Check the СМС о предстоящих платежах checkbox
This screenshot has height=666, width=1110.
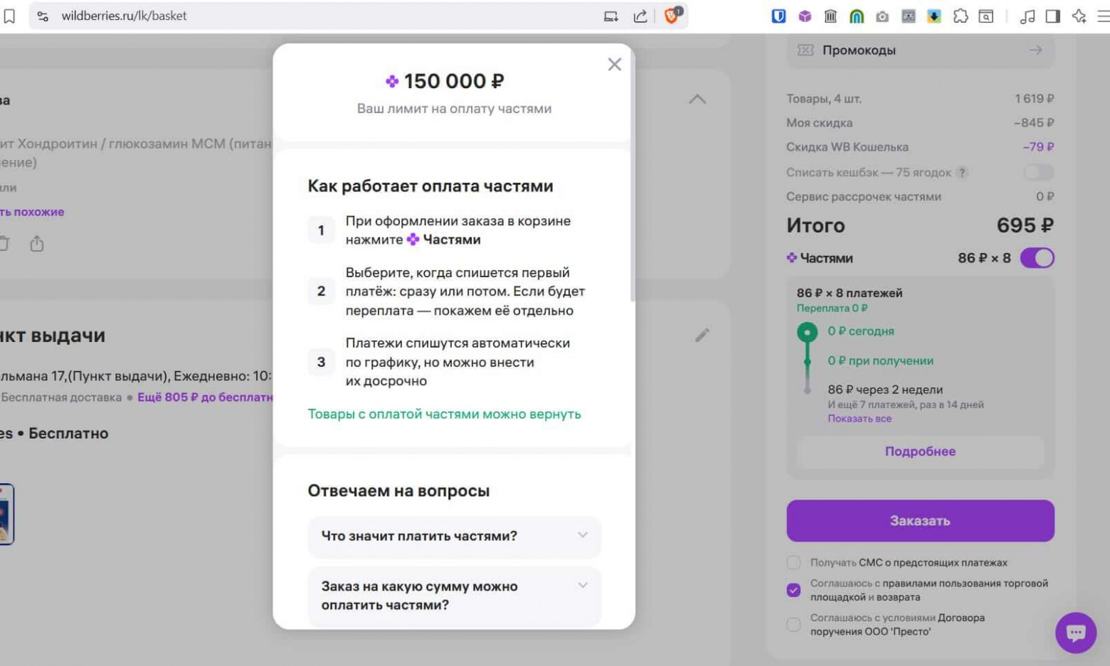(x=793, y=562)
